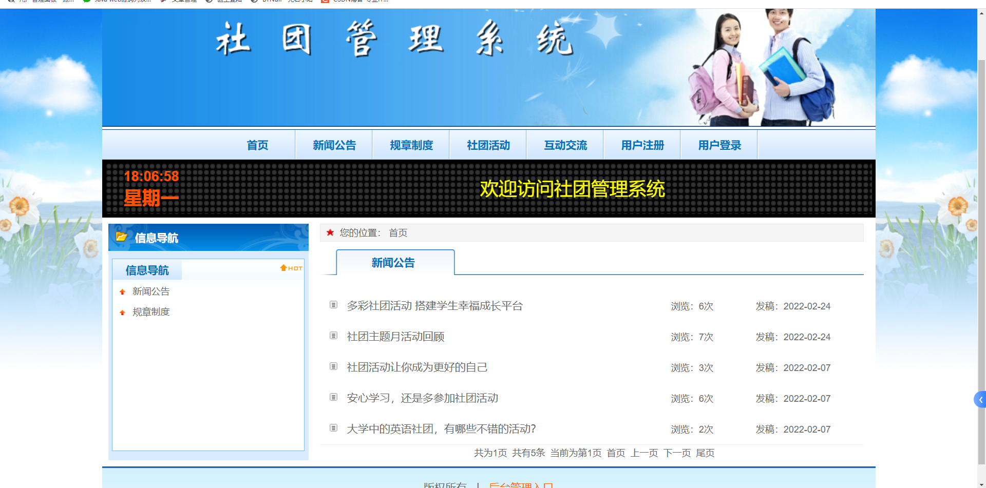Viewport: 986px width, 488px height.
Task: Open the 新闻公告 navigation menu item
Action: [334, 145]
